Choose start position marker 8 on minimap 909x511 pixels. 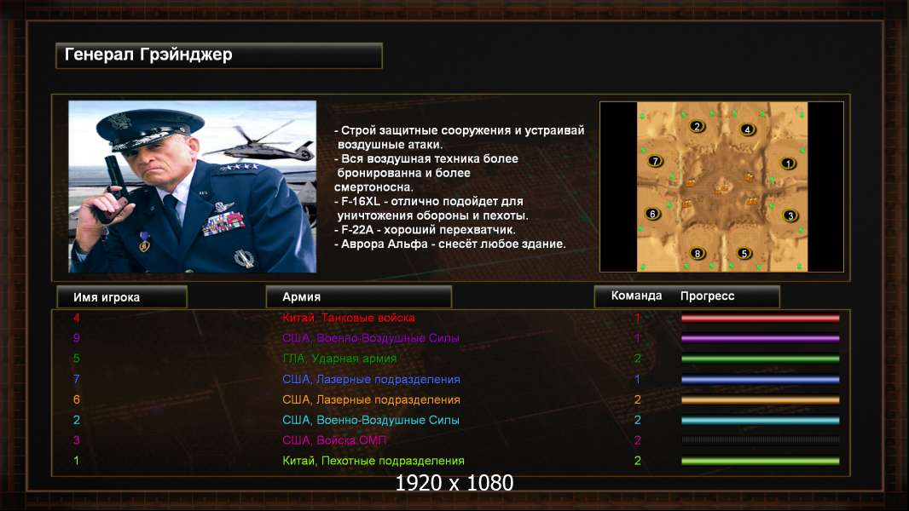[x=698, y=253]
